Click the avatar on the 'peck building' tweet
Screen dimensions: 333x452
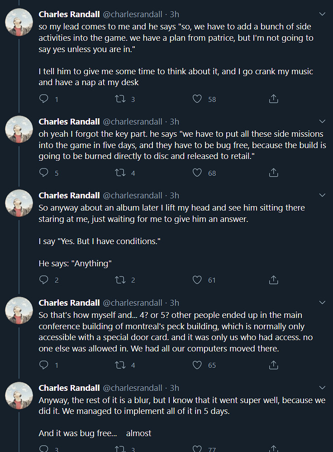(19, 311)
